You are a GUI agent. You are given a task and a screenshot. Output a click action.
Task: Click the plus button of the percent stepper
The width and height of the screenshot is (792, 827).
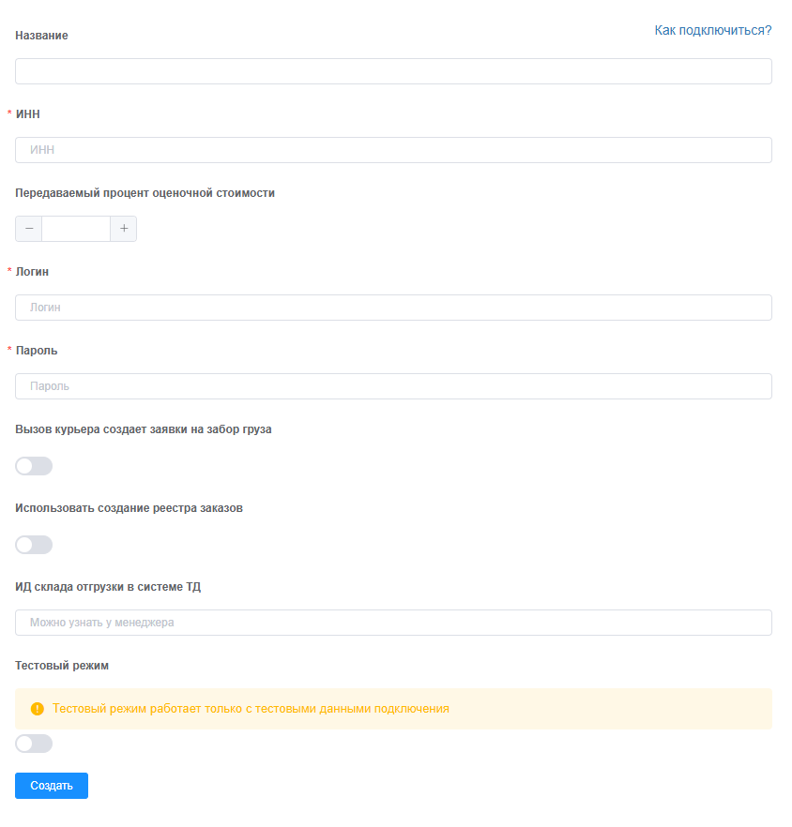pyautogui.click(x=124, y=229)
